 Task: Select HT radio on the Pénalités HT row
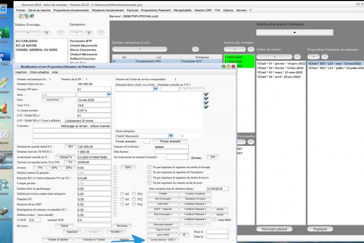point(122,199)
